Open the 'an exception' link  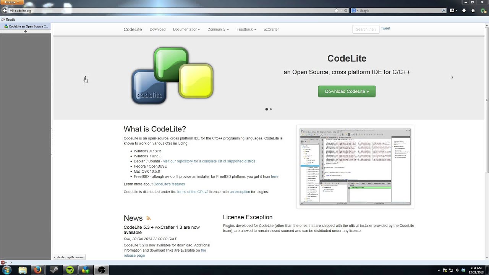pyautogui.click(x=240, y=192)
